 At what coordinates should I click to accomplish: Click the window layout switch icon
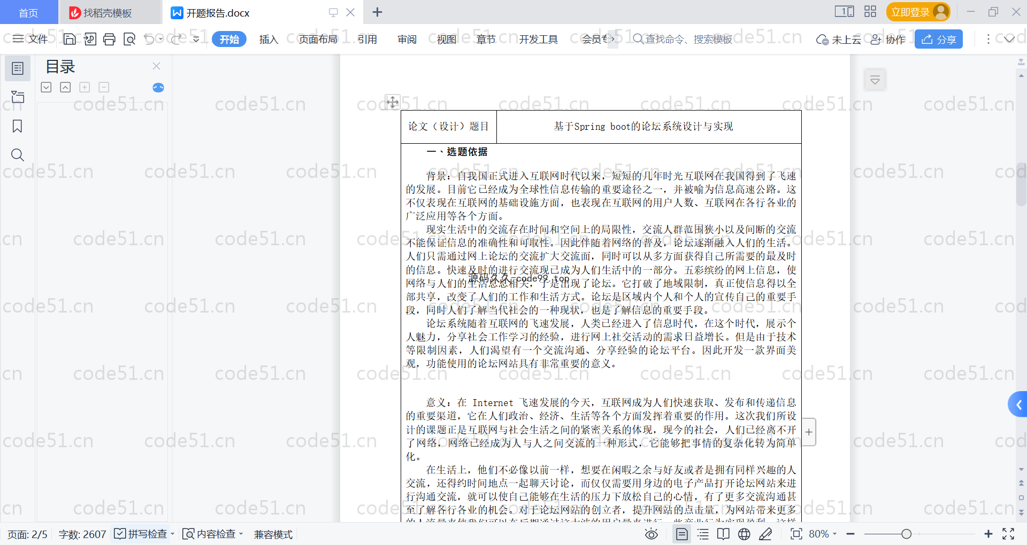coord(845,12)
